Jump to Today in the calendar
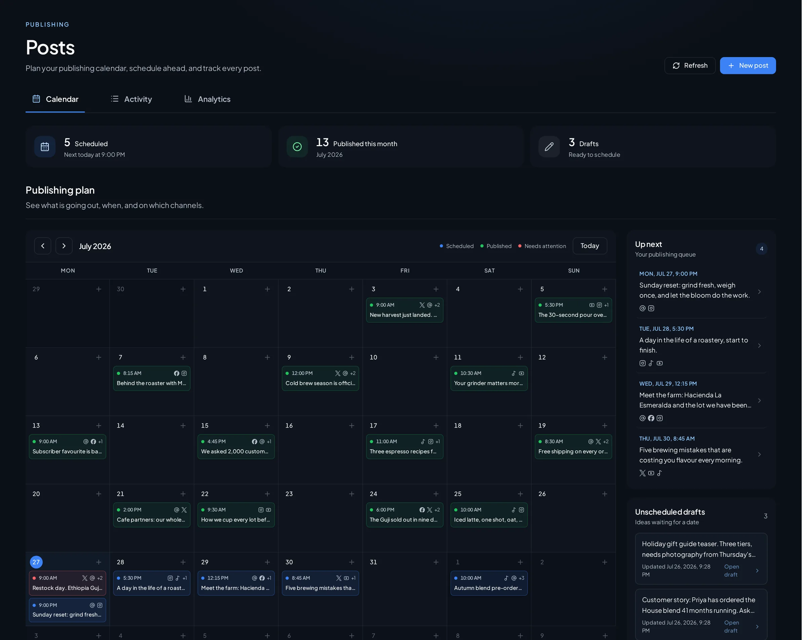Screen dimensions: 807x640 point(590,246)
